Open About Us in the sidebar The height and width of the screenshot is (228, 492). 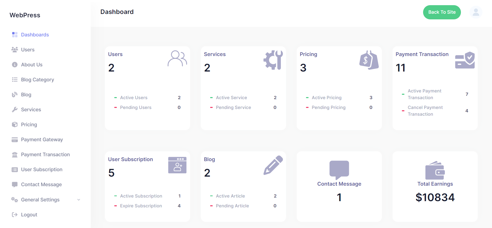click(32, 65)
